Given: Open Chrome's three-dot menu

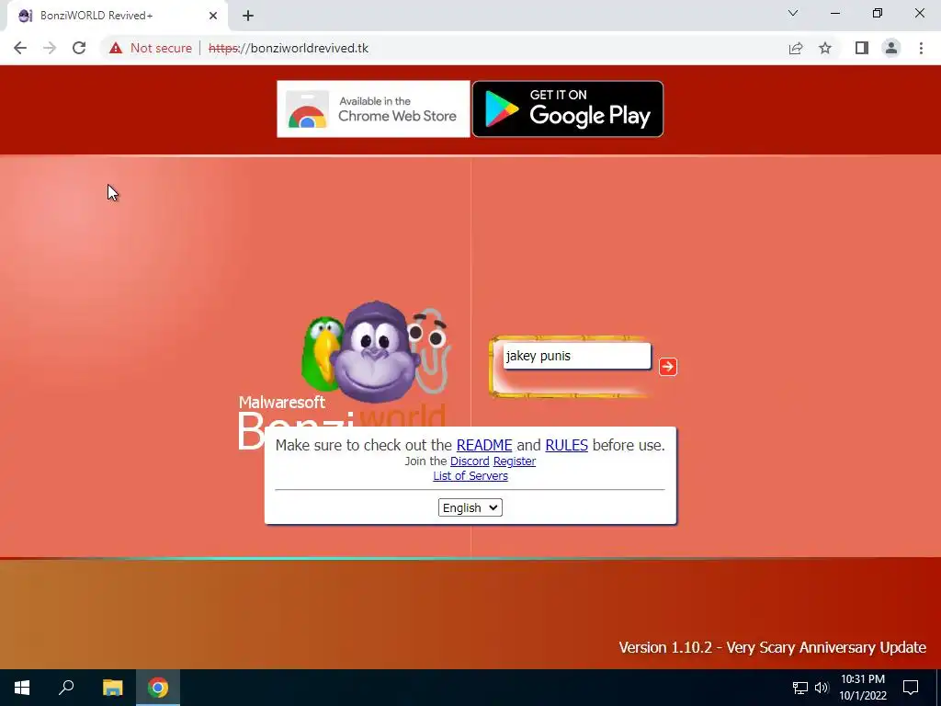Looking at the screenshot, I should pyautogui.click(x=921, y=48).
